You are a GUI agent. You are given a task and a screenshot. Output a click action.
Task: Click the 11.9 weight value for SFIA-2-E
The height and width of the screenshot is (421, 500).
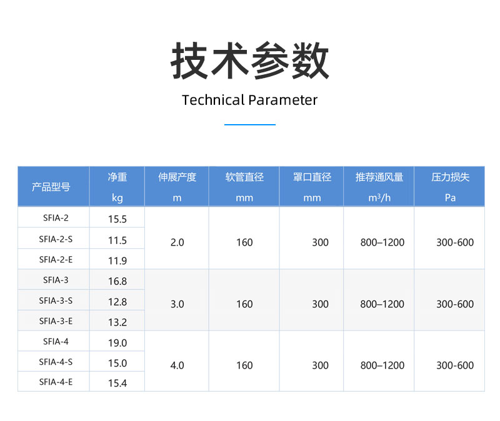(x=117, y=261)
